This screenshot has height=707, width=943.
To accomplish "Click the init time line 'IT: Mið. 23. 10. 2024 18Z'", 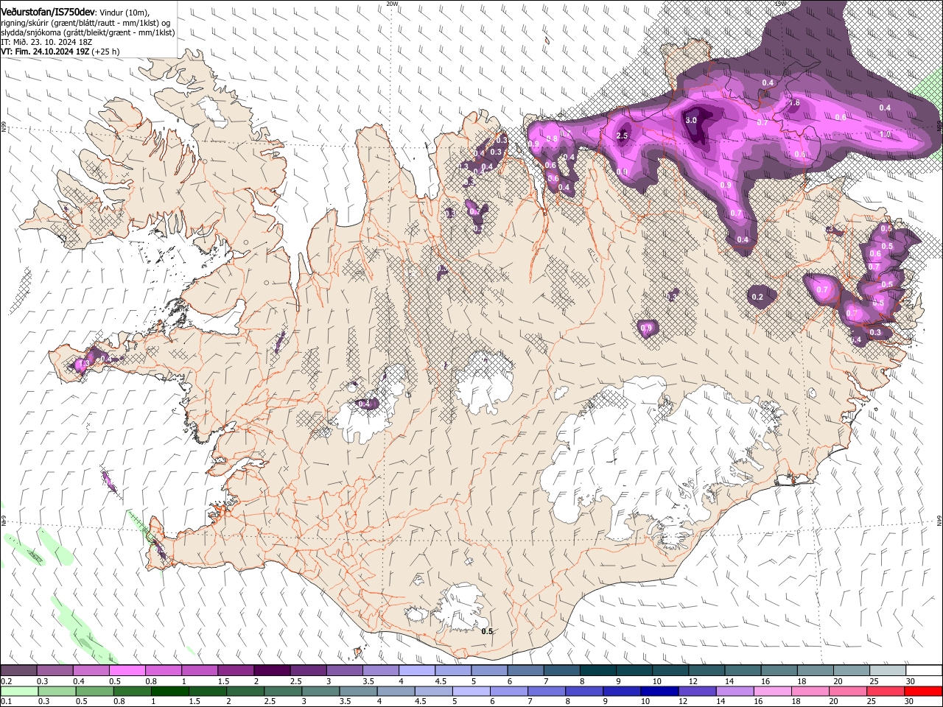I will coord(46,42).
